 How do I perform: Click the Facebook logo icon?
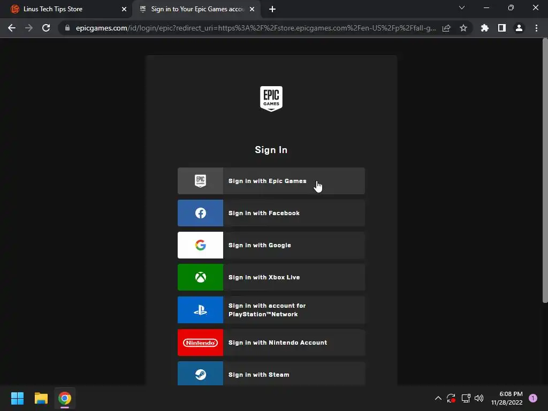tap(200, 213)
